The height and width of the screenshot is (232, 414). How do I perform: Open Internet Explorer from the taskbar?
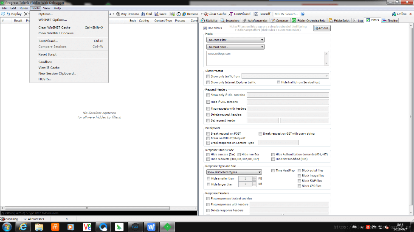pos(23,227)
